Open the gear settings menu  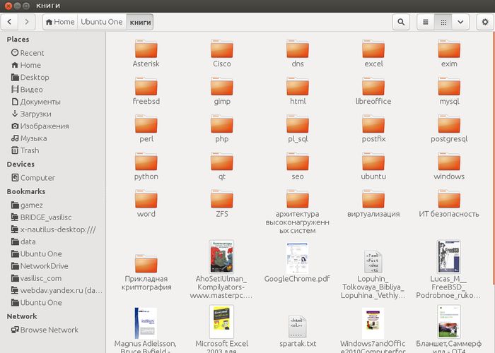pos(485,22)
